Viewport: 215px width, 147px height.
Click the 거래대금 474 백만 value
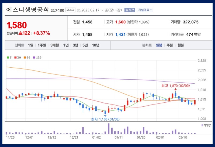click(193, 34)
